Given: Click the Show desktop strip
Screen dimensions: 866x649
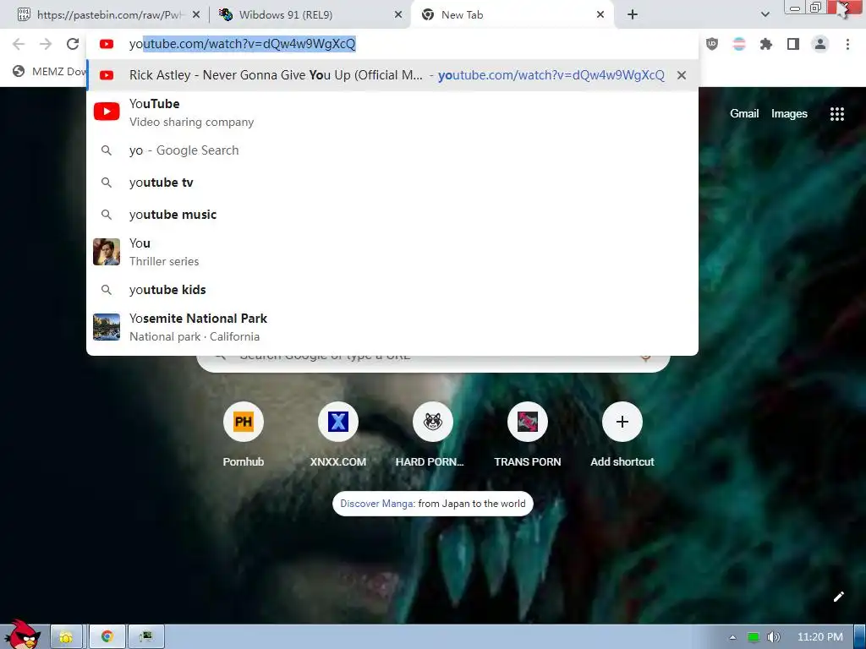Looking at the screenshot, I should pos(860,637).
